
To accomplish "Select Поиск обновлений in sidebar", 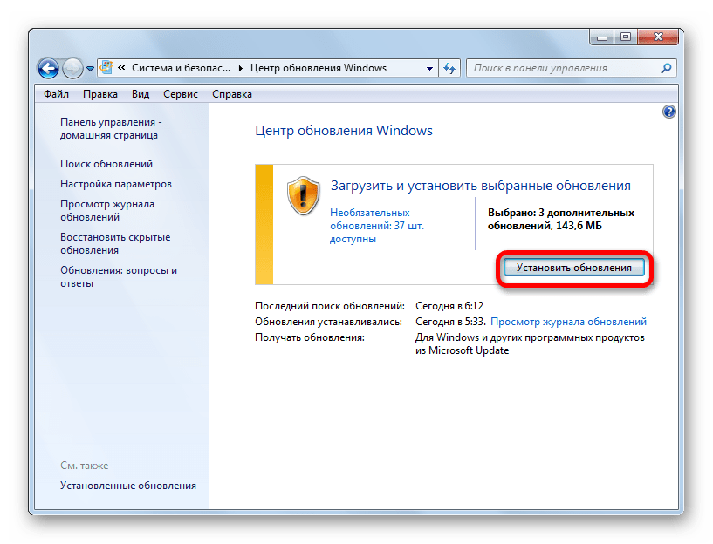I will pyautogui.click(x=106, y=164).
